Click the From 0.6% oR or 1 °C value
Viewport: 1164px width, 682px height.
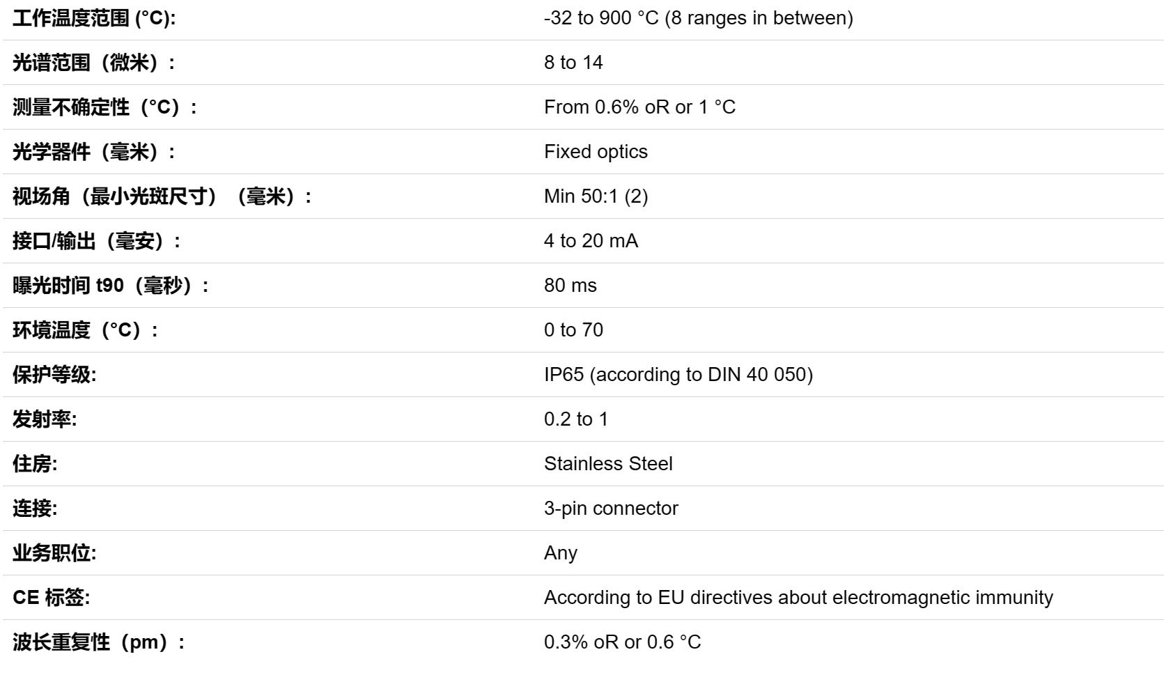639,107
